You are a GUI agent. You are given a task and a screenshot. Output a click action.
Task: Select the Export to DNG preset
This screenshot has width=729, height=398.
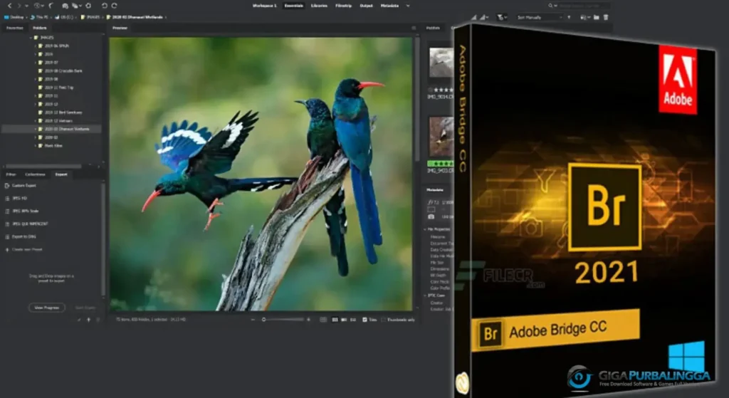tap(20, 236)
